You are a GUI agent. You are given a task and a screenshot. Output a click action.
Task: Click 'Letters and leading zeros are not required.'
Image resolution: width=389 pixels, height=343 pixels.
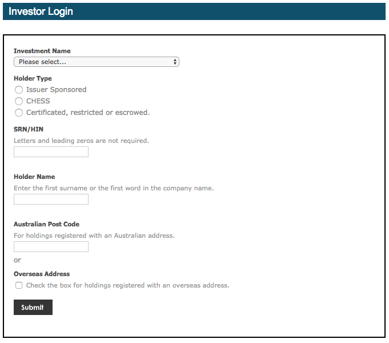click(x=81, y=141)
